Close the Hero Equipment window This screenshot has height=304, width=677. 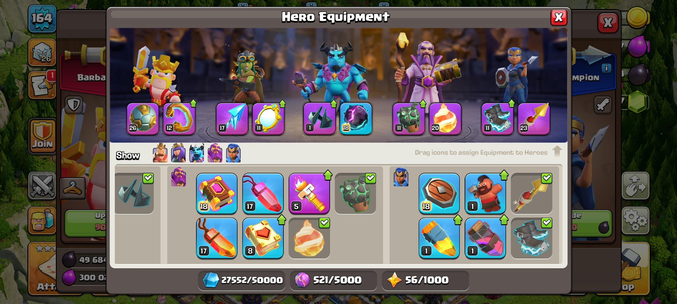pyautogui.click(x=559, y=18)
